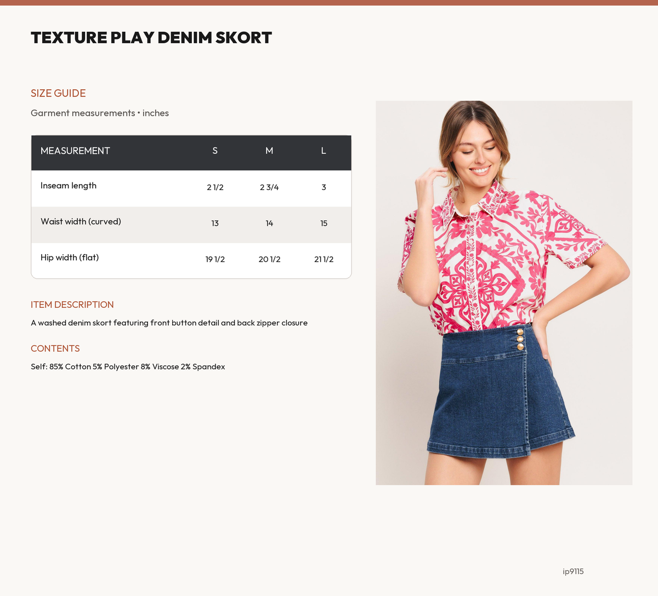Click the inseam value 2 3/4

tap(269, 187)
